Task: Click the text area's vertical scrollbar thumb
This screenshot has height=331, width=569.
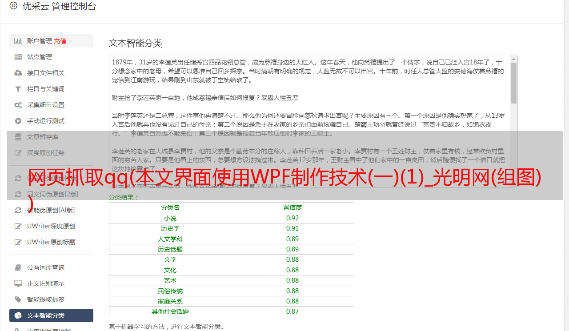Action: click(514, 83)
